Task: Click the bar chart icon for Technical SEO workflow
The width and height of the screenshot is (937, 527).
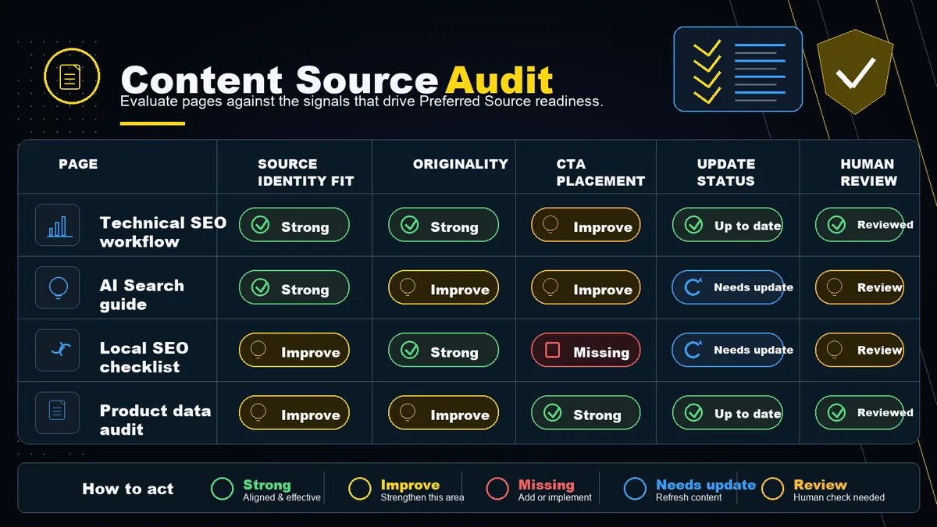Action: click(58, 225)
